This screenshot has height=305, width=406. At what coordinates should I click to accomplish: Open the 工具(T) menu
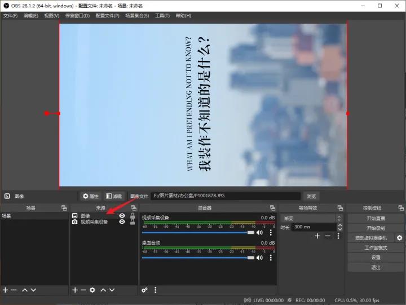(x=162, y=16)
